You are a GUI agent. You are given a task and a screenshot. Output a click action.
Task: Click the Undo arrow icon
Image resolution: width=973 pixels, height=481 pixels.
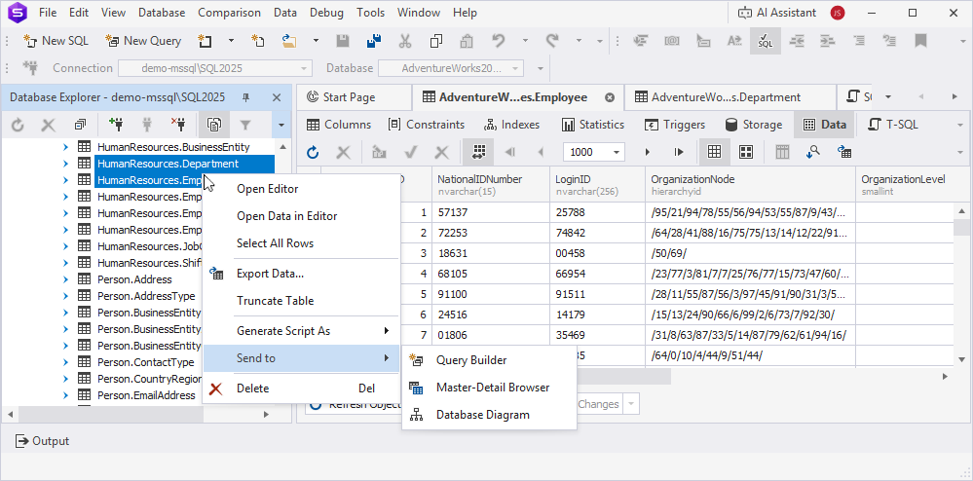pyautogui.click(x=499, y=41)
